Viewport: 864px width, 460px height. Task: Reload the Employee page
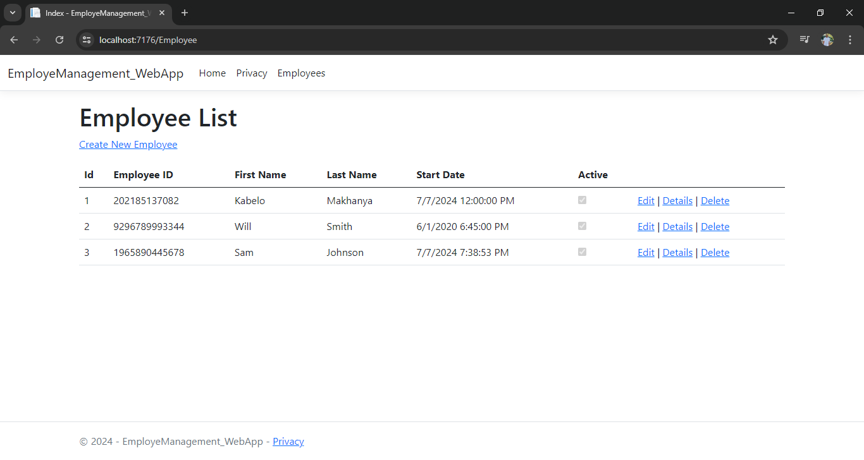click(x=59, y=39)
